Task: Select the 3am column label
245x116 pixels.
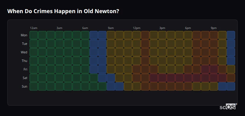Action: pos(59,28)
